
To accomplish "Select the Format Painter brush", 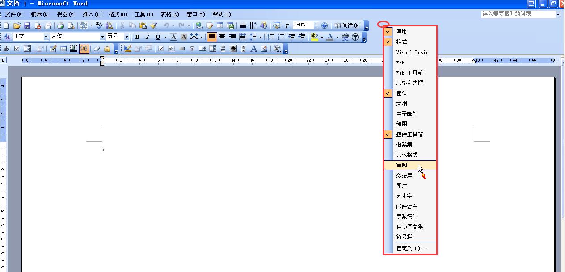I will pyautogui.click(x=154, y=25).
